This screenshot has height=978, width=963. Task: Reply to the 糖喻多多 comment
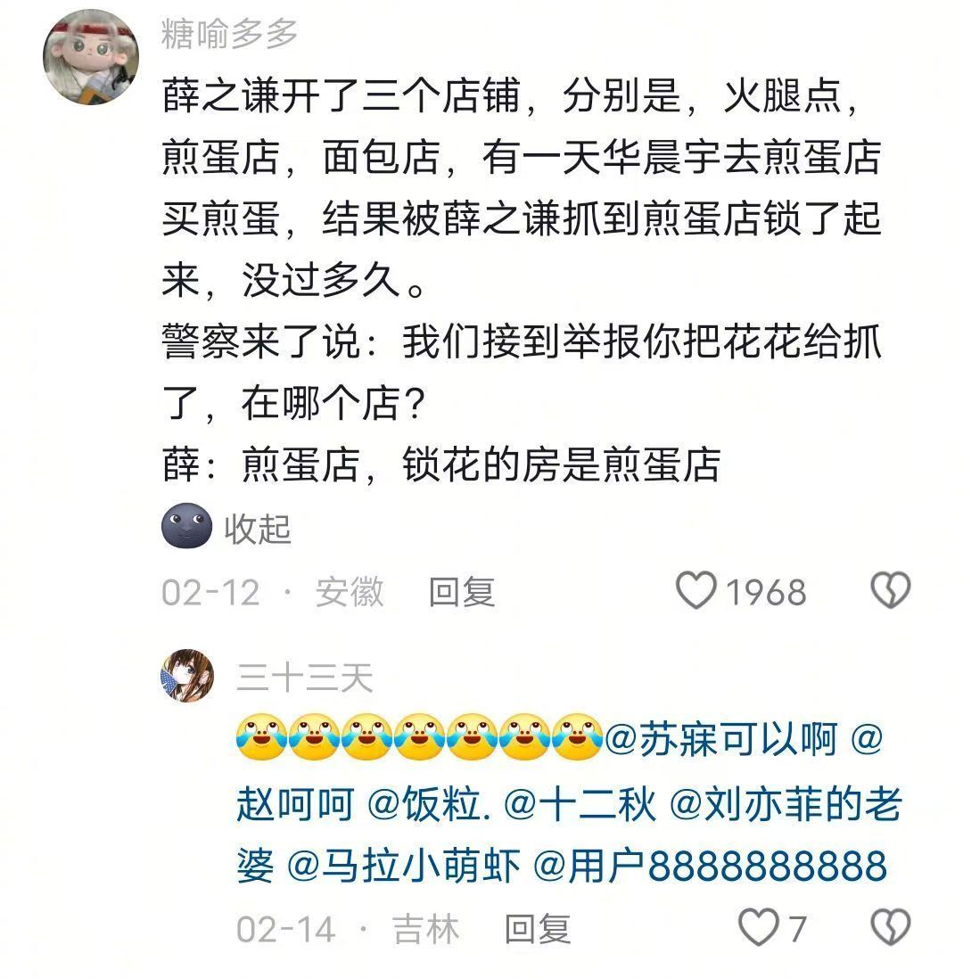pyautogui.click(x=462, y=592)
